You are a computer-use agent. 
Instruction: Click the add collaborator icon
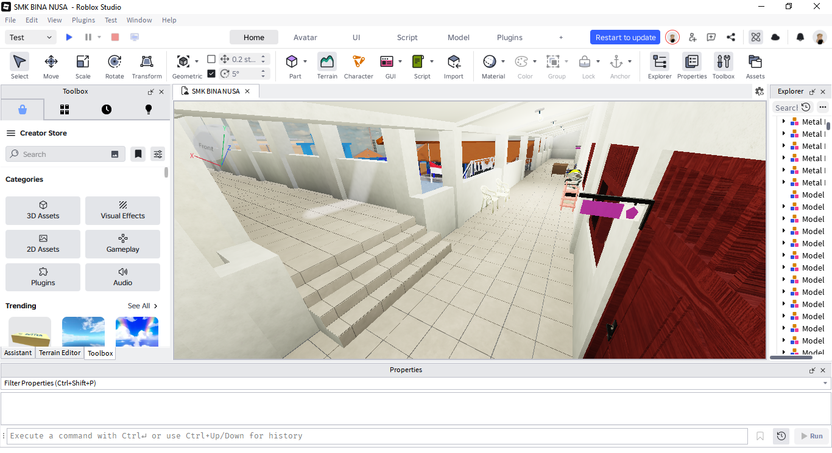(693, 37)
